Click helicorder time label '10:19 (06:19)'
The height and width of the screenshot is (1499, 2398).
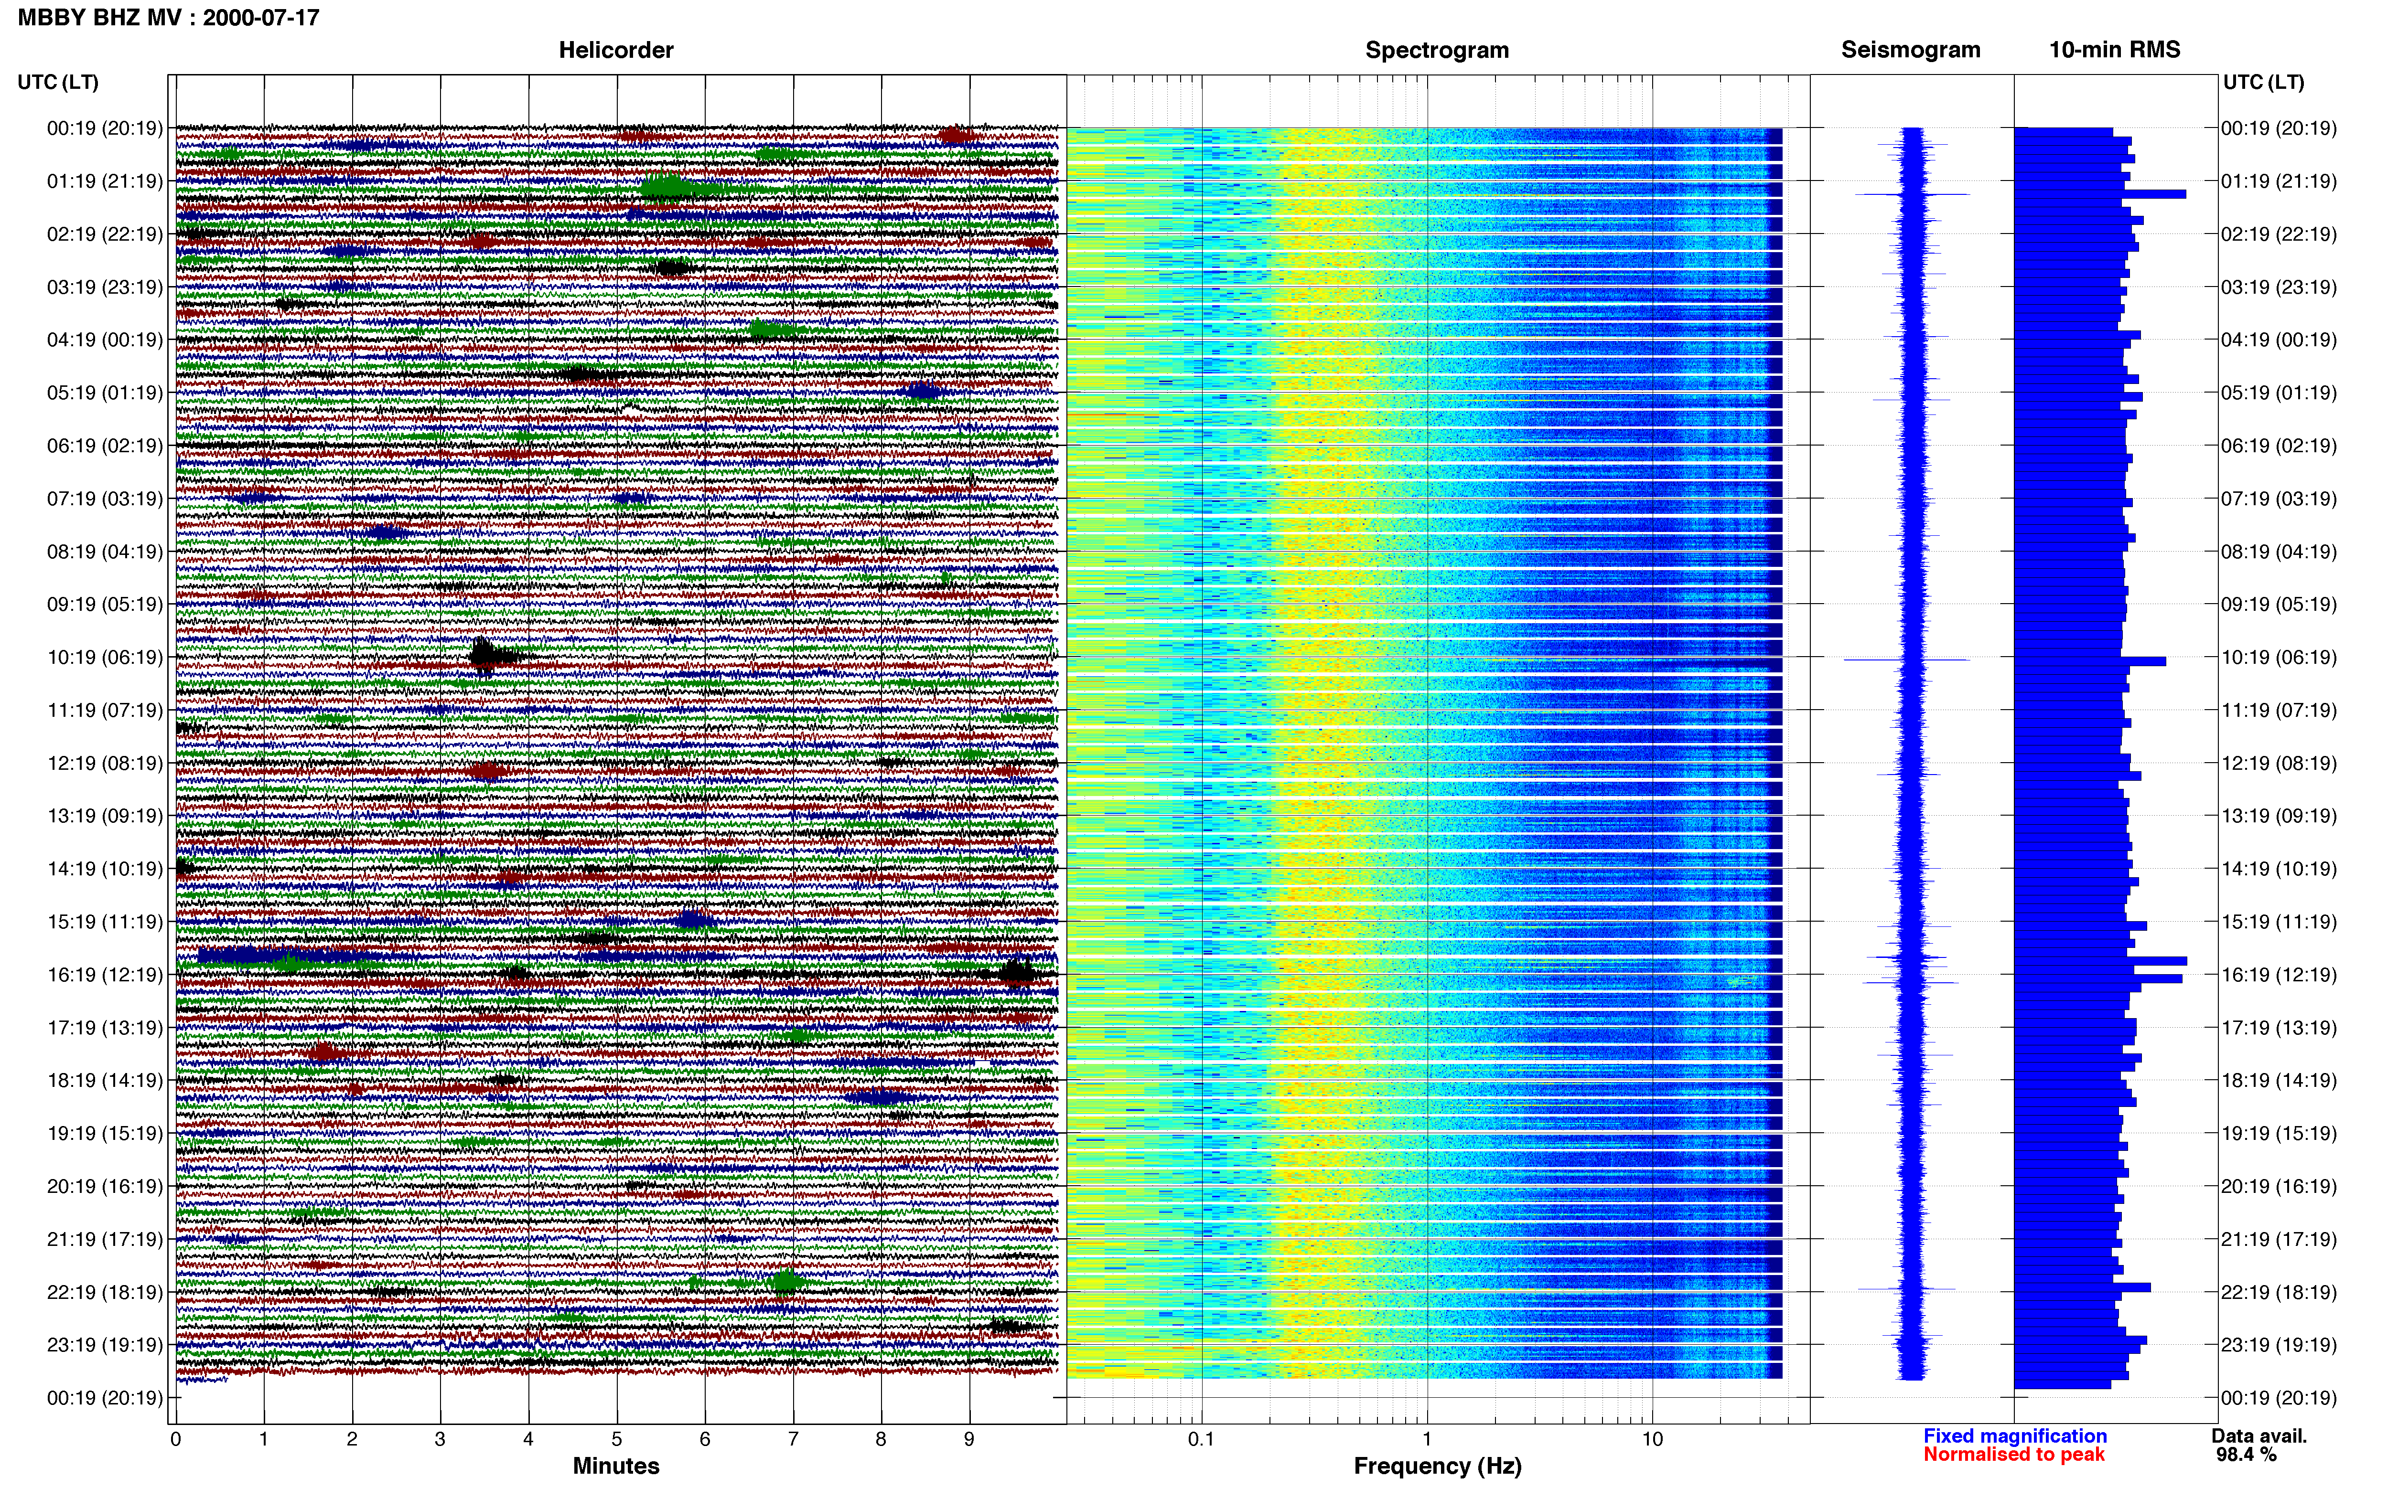pyautogui.click(x=105, y=656)
